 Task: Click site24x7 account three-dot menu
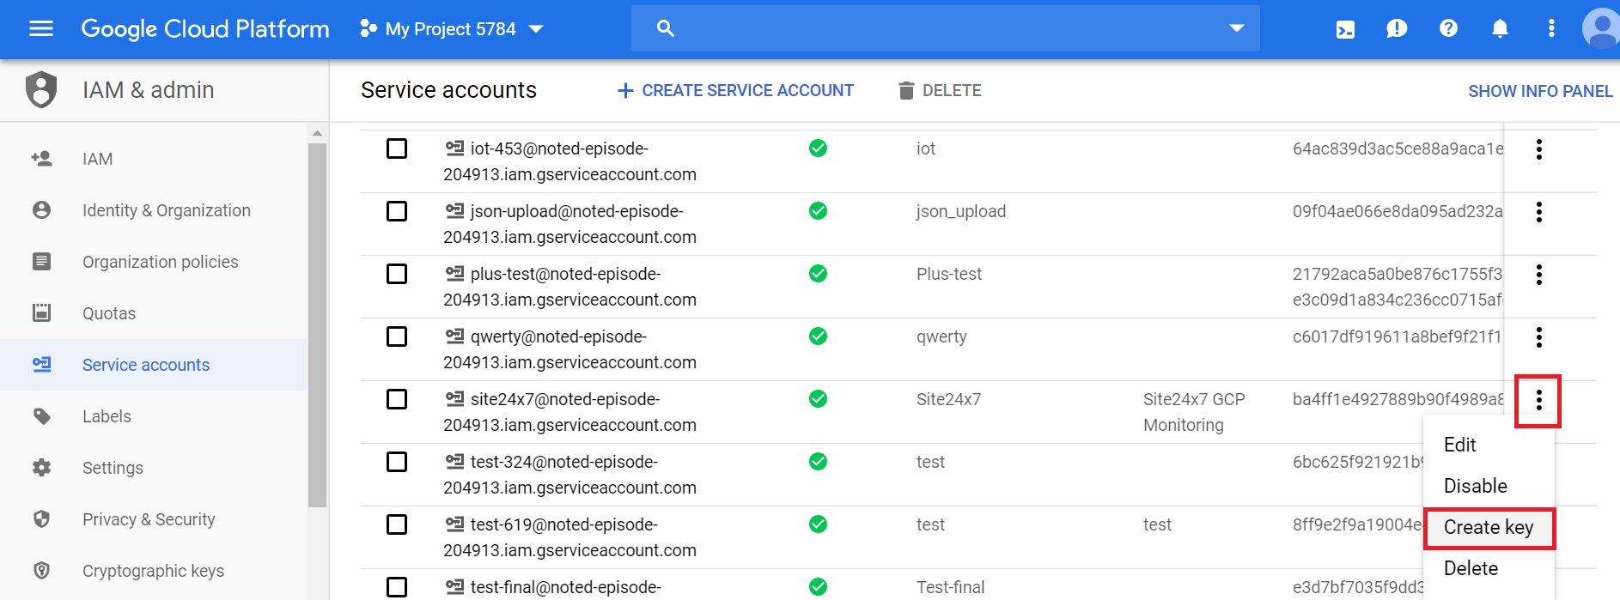tap(1538, 400)
